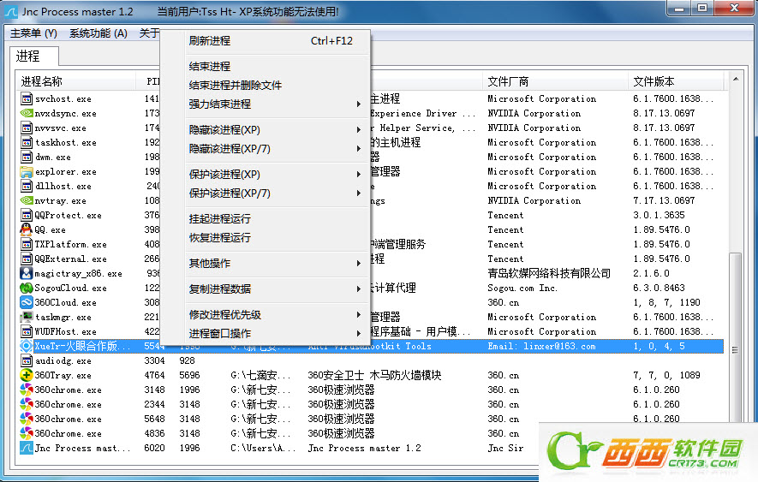Image resolution: width=758 pixels, height=482 pixels.
Task: Click the explorer.exe folder icon
Action: 26,171
